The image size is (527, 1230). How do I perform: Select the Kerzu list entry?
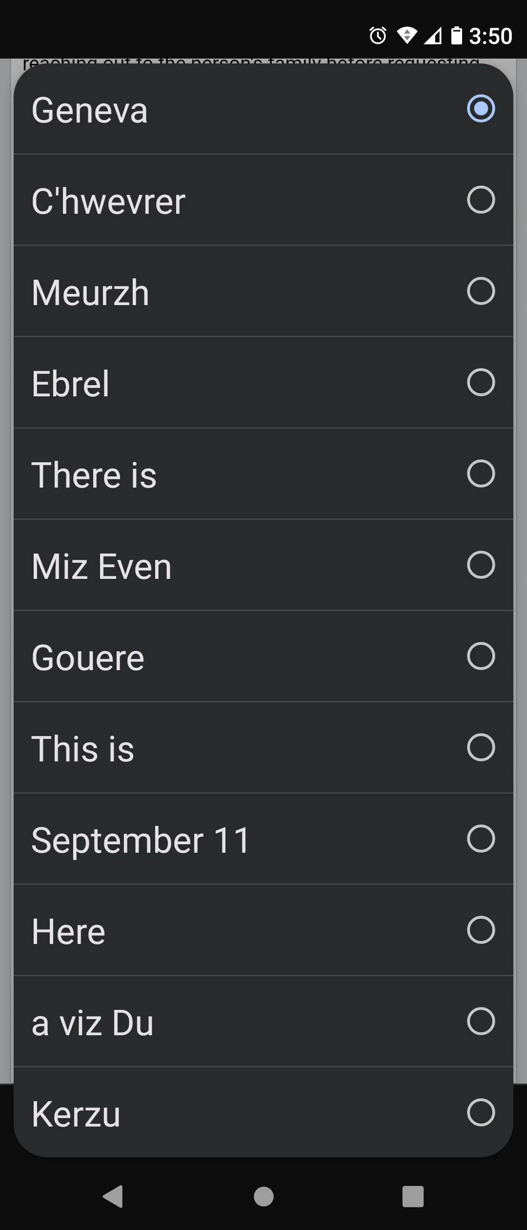coord(76,1114)
